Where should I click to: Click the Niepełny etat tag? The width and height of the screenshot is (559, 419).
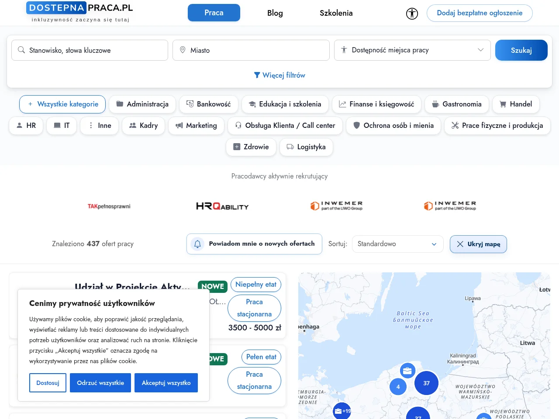[256, 285]
